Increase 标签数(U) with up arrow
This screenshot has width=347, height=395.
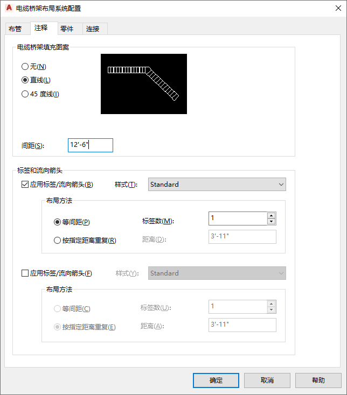pyautogui.click(x=272, y=304)
